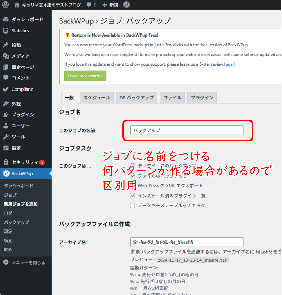Click the BackWPup sidebar menu label
This screenshot has width=282, height=295.
click(x=22, y=173)
